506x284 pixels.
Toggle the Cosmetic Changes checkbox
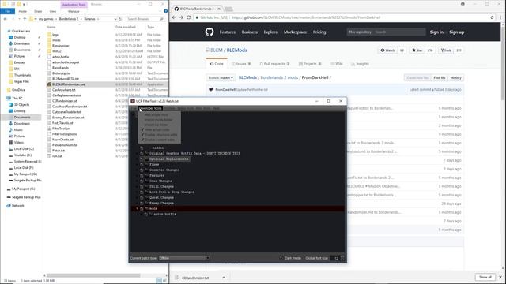[142, 170]
